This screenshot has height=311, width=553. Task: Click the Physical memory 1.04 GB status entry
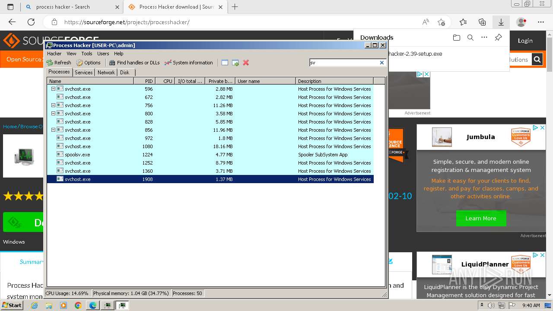(131, 293)
